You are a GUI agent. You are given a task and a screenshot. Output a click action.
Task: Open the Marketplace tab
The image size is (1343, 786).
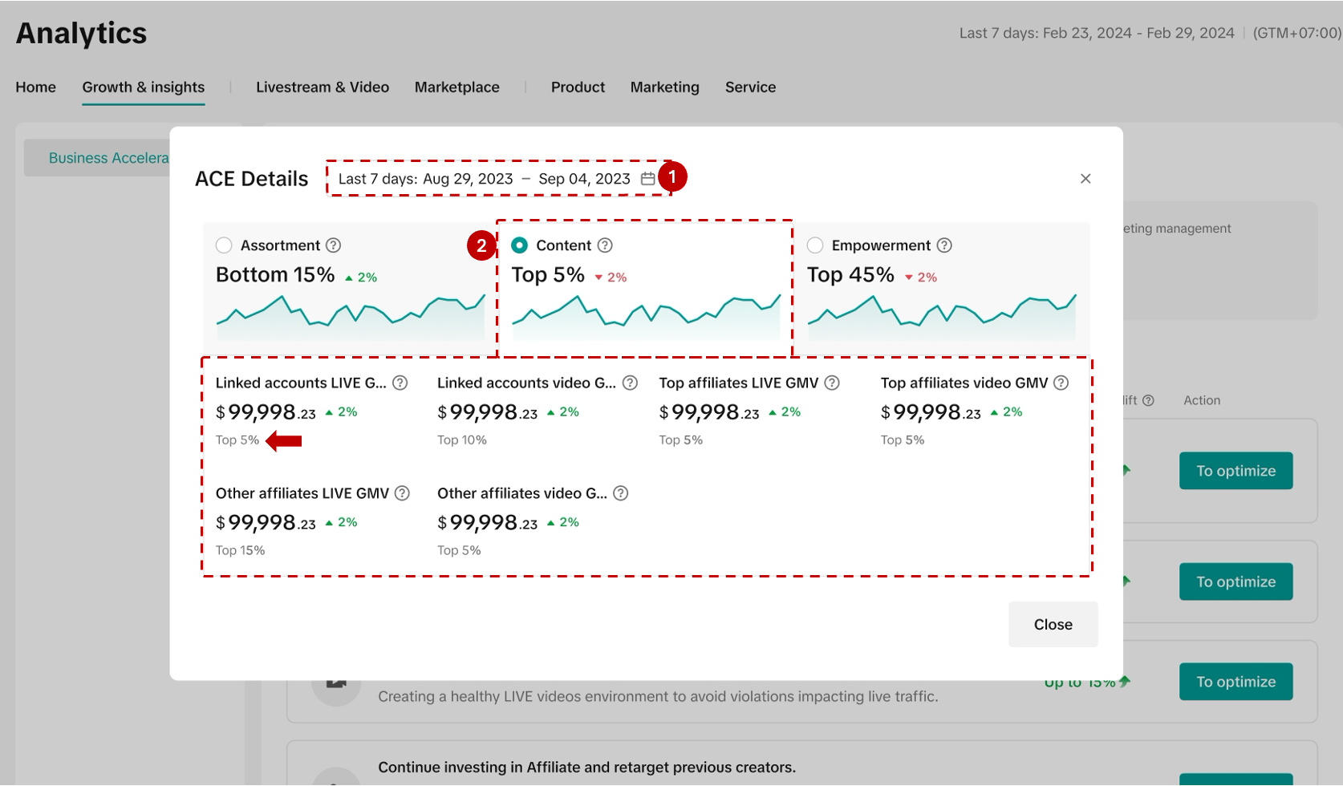pos(456,87)
